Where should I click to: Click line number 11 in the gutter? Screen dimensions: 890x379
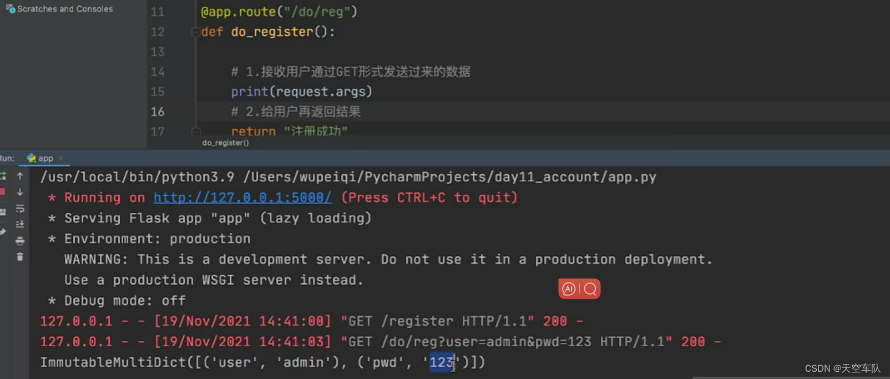click(x=158, y=12)
